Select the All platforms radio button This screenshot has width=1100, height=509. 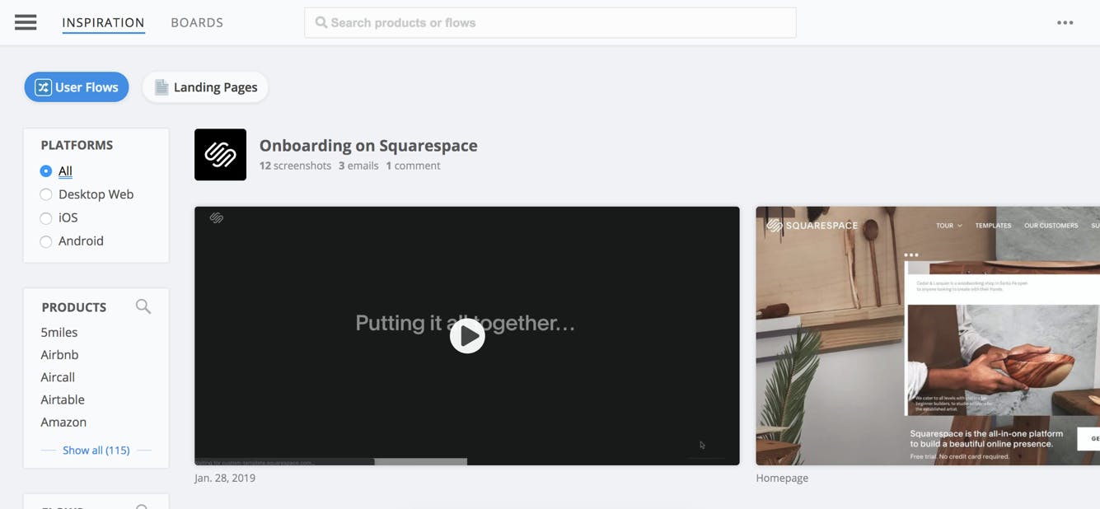(46, 170)
